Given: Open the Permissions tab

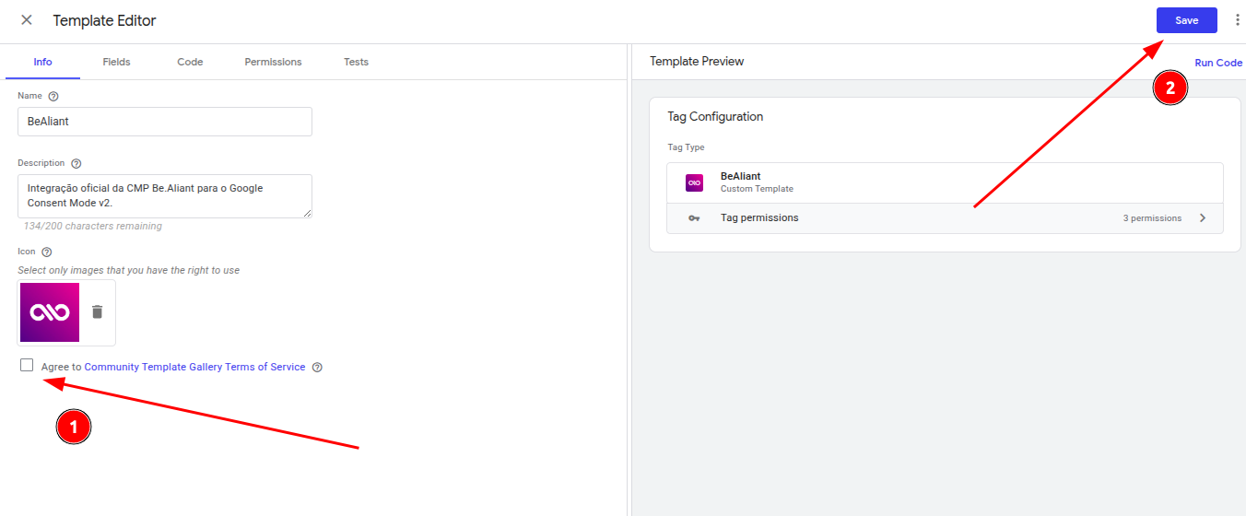Looking at the screenshot, I should pos(273,62).
